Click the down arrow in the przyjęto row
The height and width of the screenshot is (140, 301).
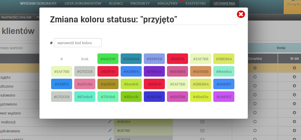click(x=294, y=77)
